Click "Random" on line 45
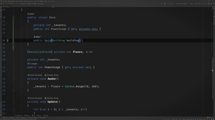Screen dimensions: 215x120 point(70,87)
